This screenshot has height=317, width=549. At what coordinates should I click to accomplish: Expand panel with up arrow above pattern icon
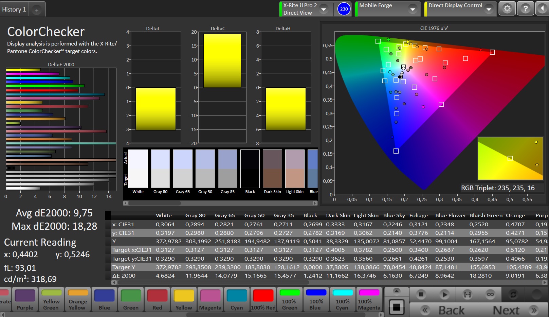396,291
